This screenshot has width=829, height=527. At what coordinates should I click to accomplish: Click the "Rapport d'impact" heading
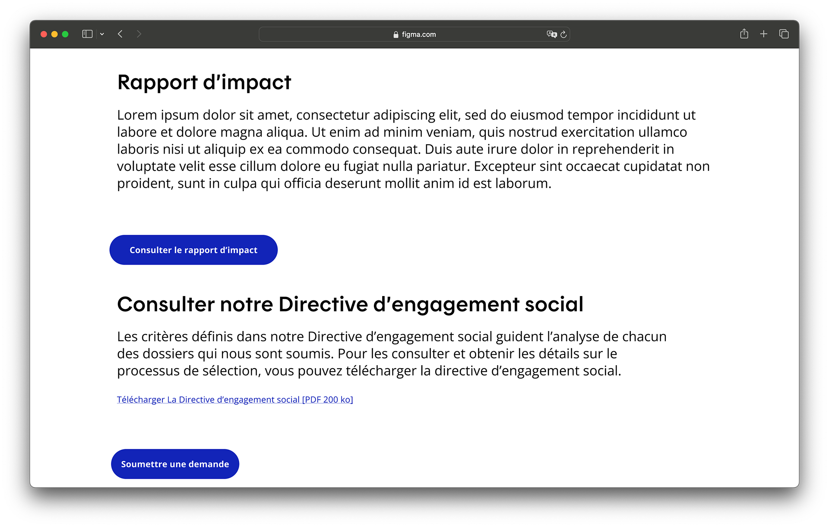(204, 82)
